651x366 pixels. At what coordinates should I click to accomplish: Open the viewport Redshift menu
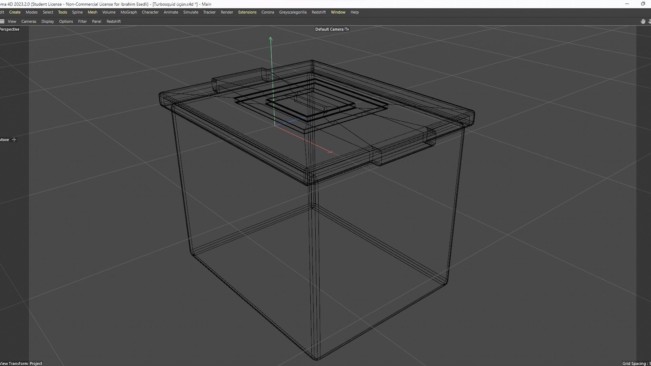[x=114, y=21]
